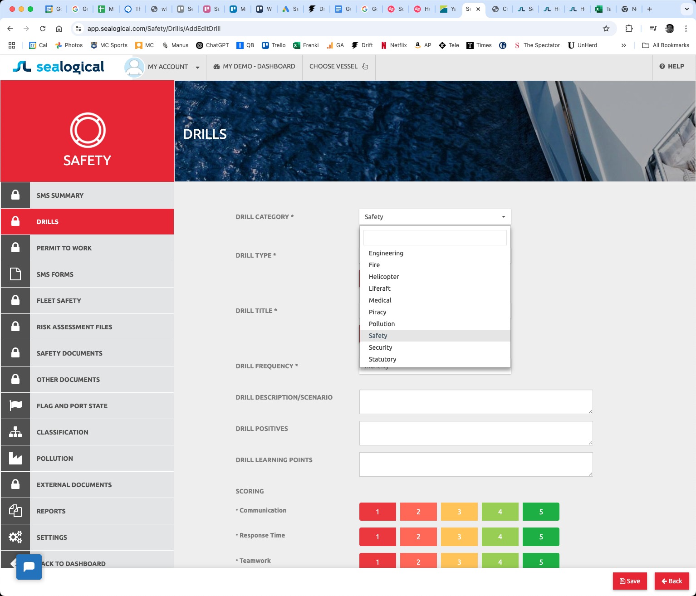Image resolution: width=696 pixels, height=596 pixels.
Task: Collapse the Drill Category dropdown
Action: (x=435, y=217)
